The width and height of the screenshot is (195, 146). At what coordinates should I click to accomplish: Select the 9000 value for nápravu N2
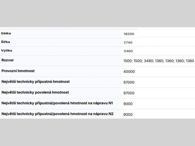click(128, 115)
